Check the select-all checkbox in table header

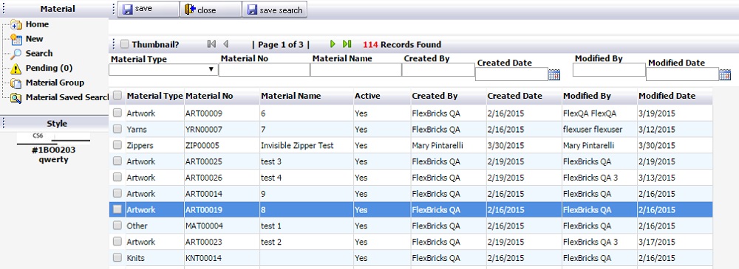coord(118,95)
